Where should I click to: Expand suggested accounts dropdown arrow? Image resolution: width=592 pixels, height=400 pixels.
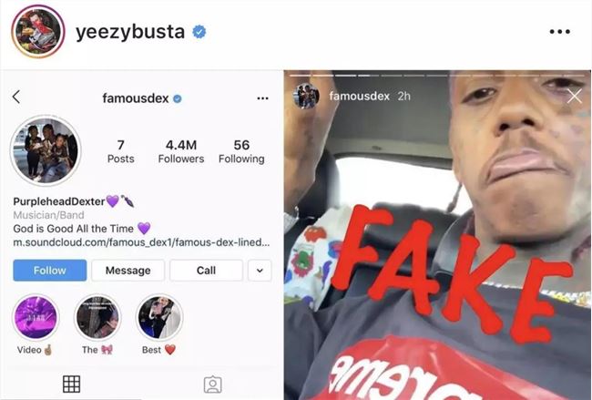point(260,271)
